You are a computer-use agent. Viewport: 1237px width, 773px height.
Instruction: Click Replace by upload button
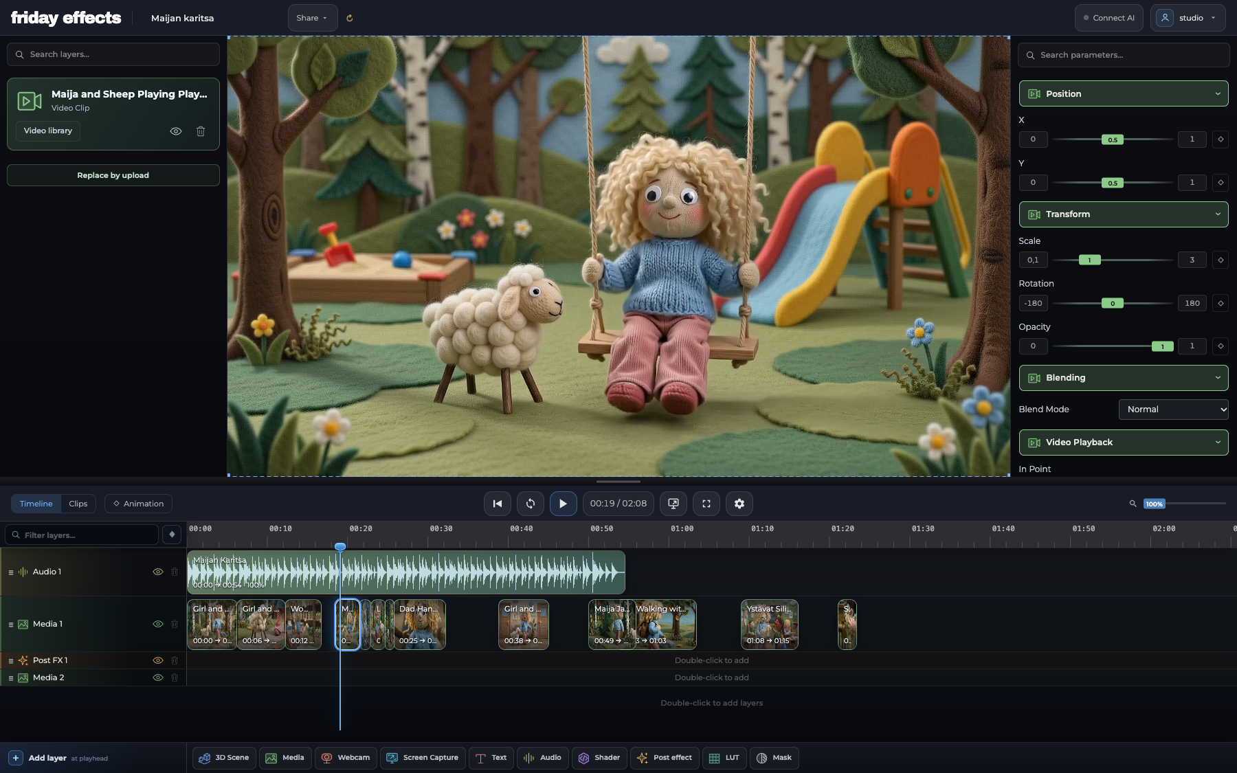113,175
